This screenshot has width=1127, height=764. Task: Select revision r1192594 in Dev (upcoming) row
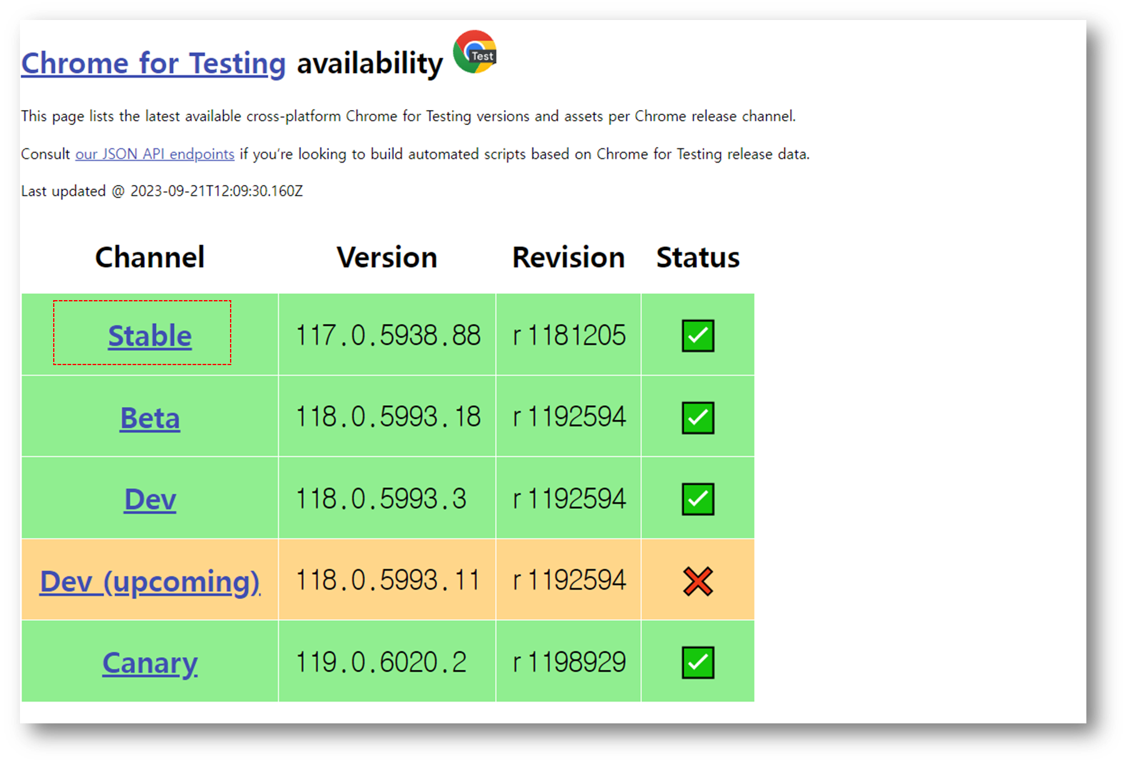569,580
